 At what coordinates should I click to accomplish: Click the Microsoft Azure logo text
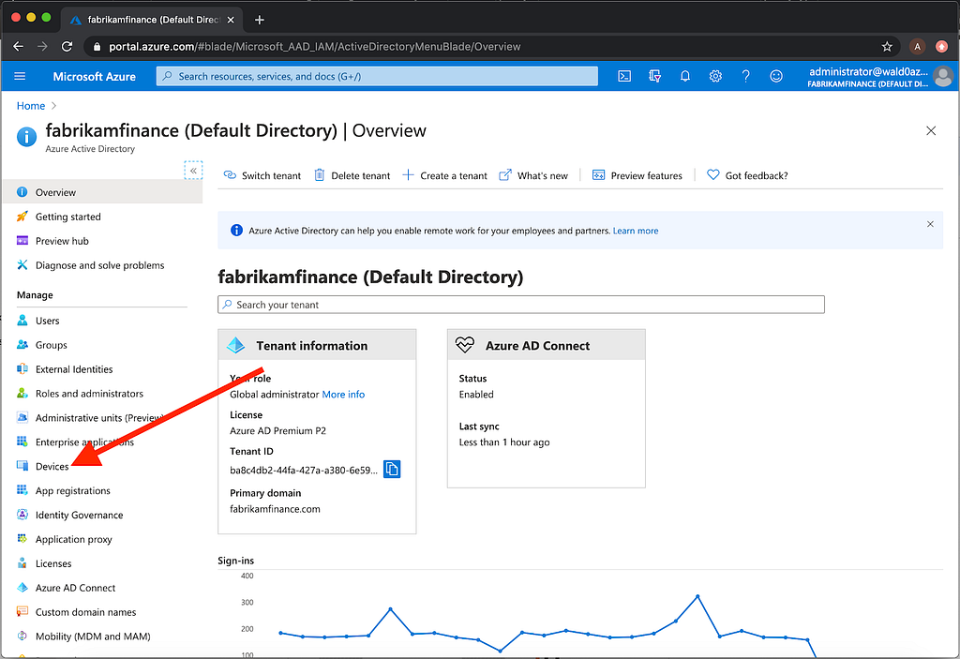pos(95,77)
